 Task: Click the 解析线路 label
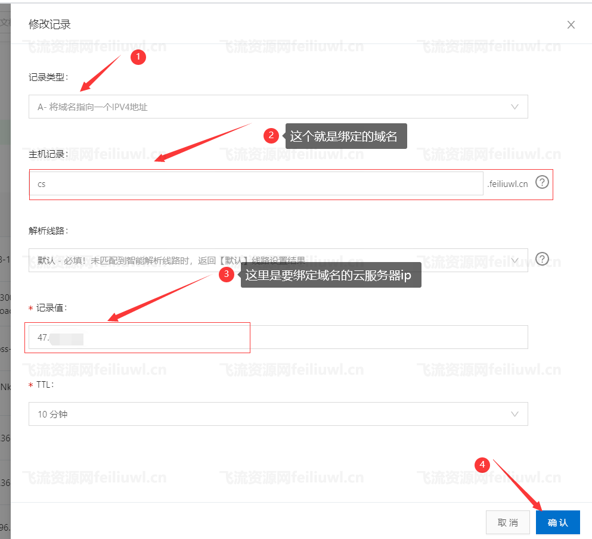pyautogui.click(x=48, y=231)
